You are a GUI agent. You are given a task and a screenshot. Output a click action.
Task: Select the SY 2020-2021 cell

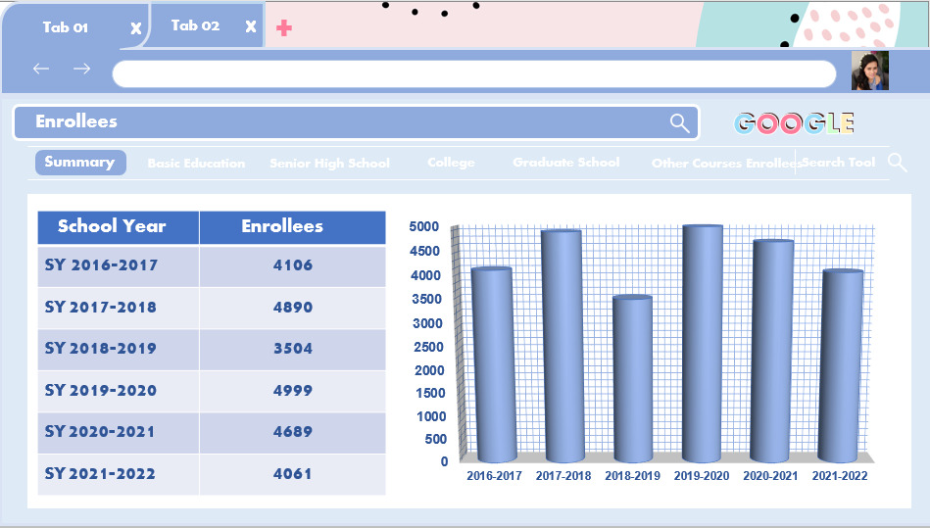click(118, 433)
